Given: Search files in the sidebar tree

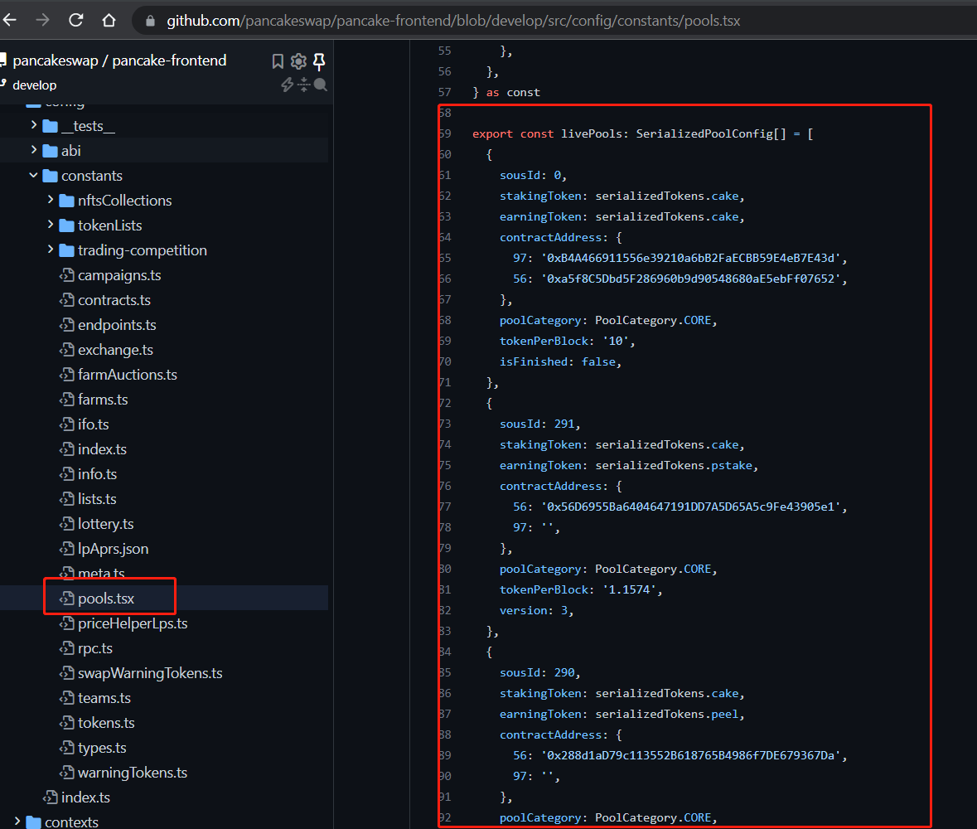Looking at the screenshot, I should 320,85.
